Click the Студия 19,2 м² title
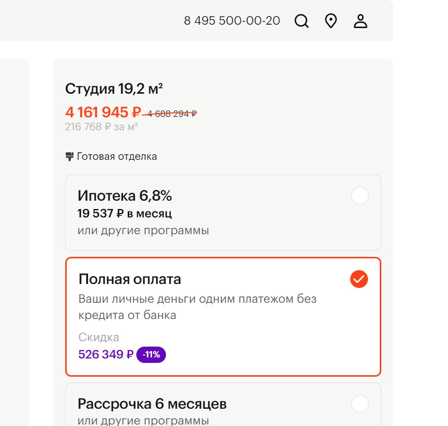This screenshot has width=448, height=426. click(114, 89)
